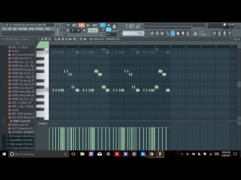Screen dimensions: 241x180
Task: Toggle the step editing arrow button
Action: pyautogui.click(x=108, y=25)
